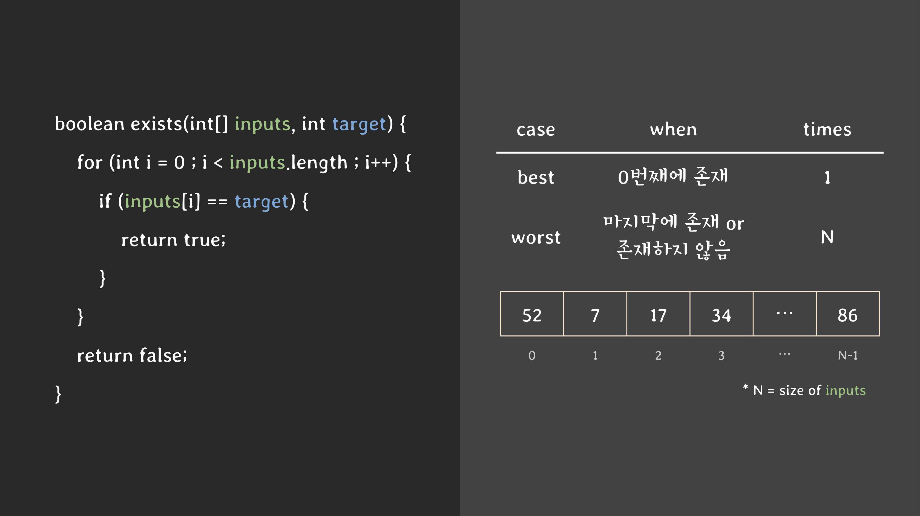
Task: Click the N value in worst row
Action: click(827, 237)
